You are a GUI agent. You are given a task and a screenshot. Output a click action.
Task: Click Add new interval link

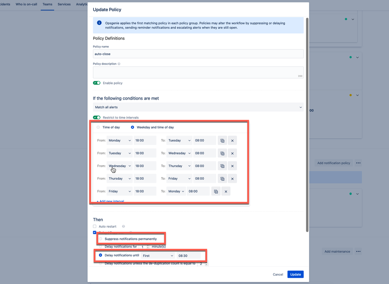[111, 201]
